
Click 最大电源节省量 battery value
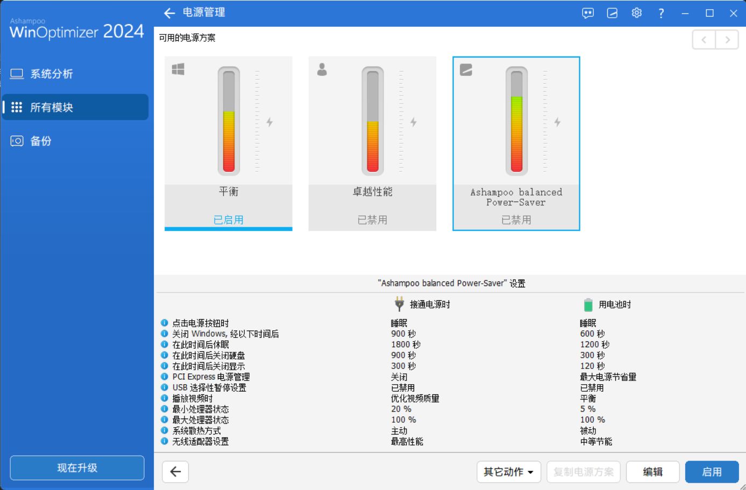608,377
